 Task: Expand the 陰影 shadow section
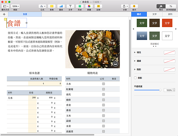pos(135,69)
